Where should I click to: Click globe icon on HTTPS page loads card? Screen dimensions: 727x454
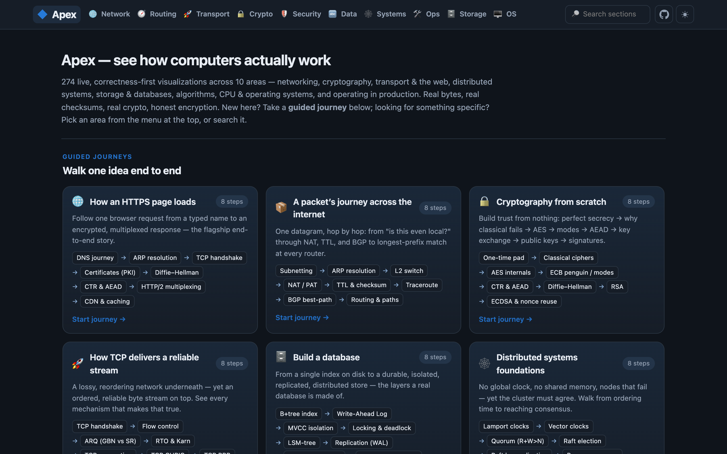point(78,201)
